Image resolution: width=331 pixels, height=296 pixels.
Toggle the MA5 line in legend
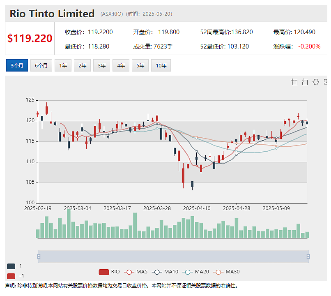click(136, 272)
